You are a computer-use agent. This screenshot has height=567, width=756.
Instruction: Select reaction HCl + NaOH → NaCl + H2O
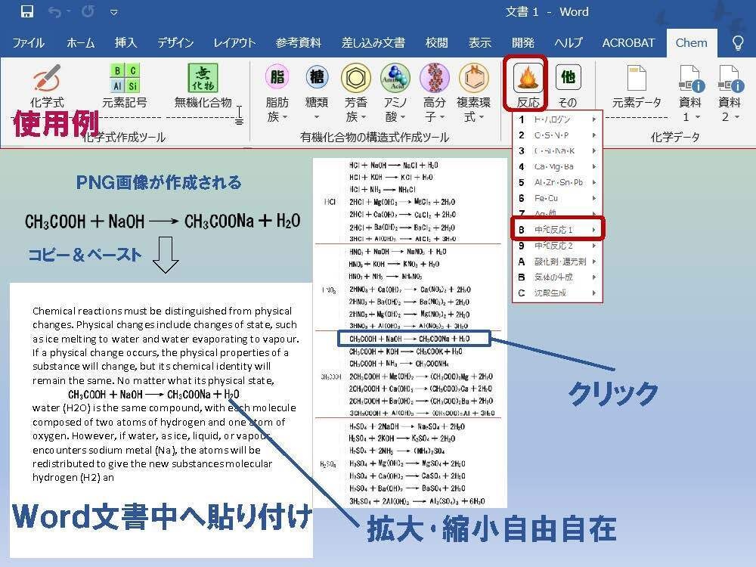(x=393, y=166)
